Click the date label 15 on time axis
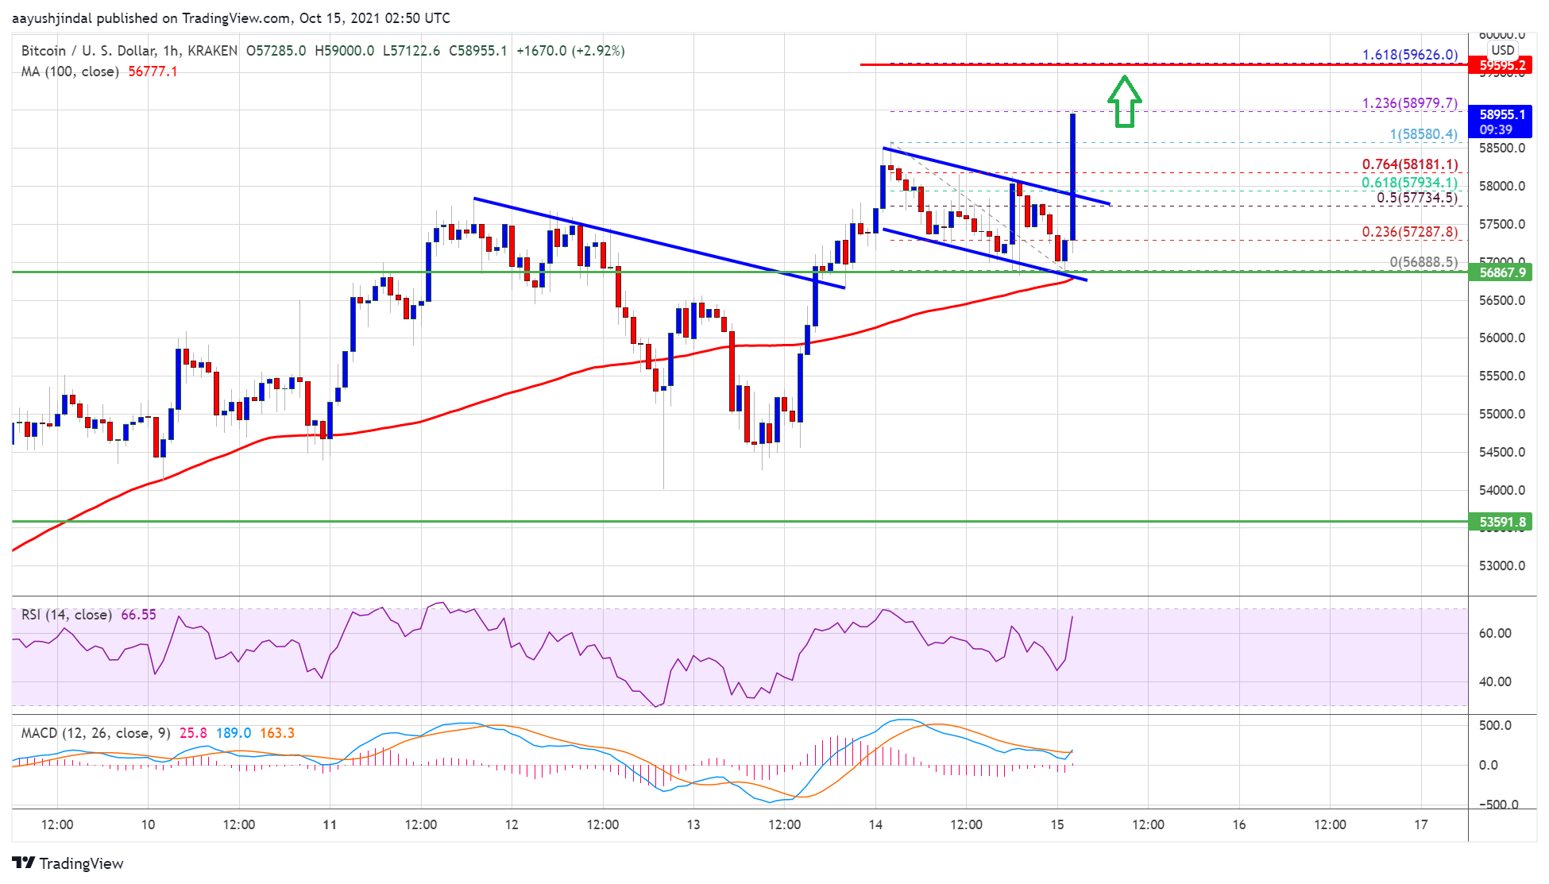The image size is (1549, 884). [1056, 824]
